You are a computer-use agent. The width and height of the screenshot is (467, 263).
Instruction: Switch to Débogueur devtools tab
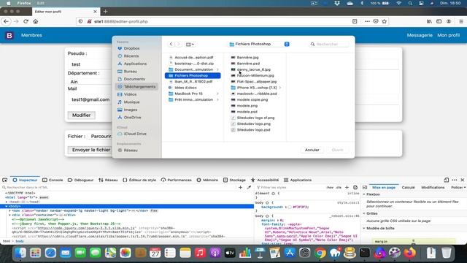tap(81, 180)
